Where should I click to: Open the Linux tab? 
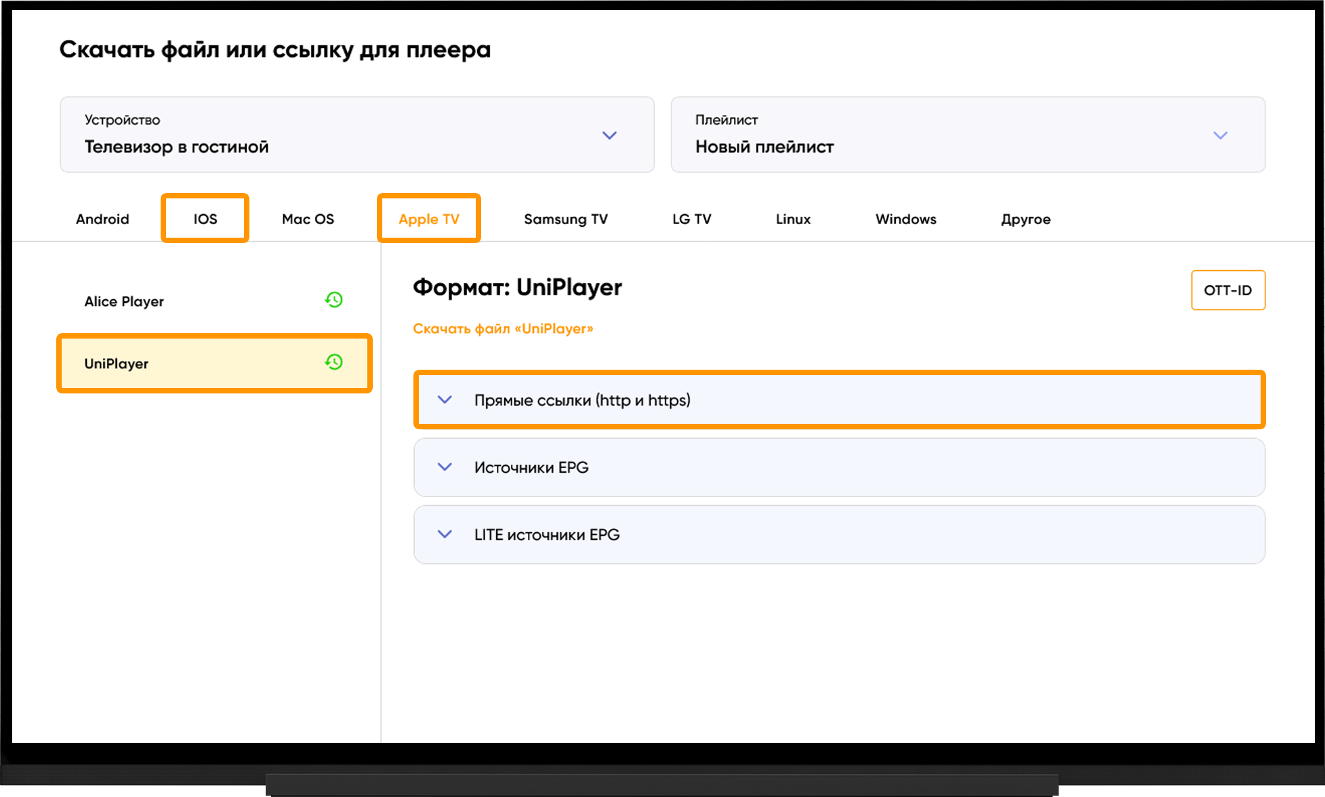(x=793, y=219)
